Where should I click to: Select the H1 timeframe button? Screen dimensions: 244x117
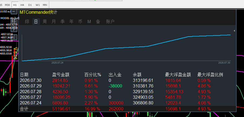[x=15, y=5]
